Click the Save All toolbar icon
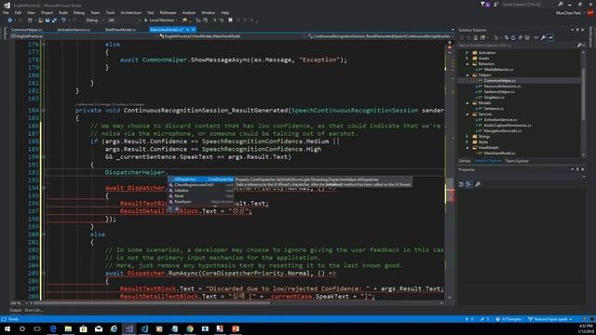Screen dimensions: 596x335 pos(54,20)
